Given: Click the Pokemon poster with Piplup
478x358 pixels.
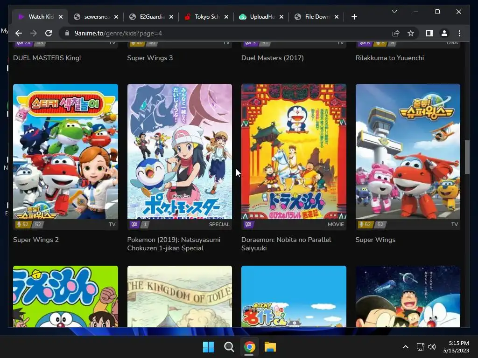Looking at the screenshot, I should pos(180,151).
